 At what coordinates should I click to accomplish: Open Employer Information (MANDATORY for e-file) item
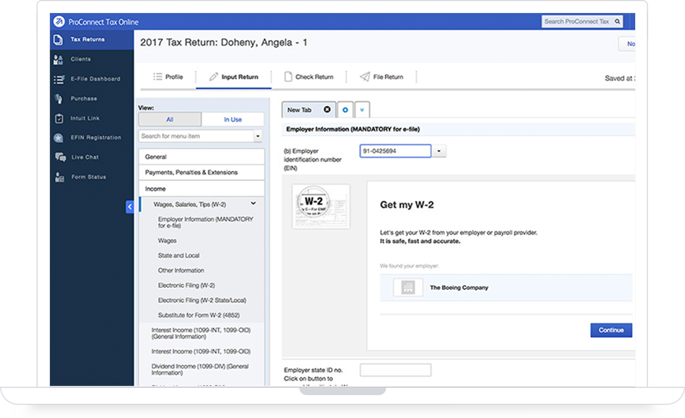pos(205,223)
